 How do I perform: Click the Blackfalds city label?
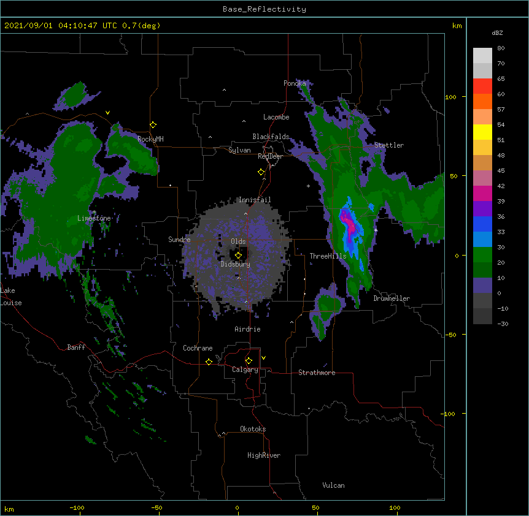point(271,137)
